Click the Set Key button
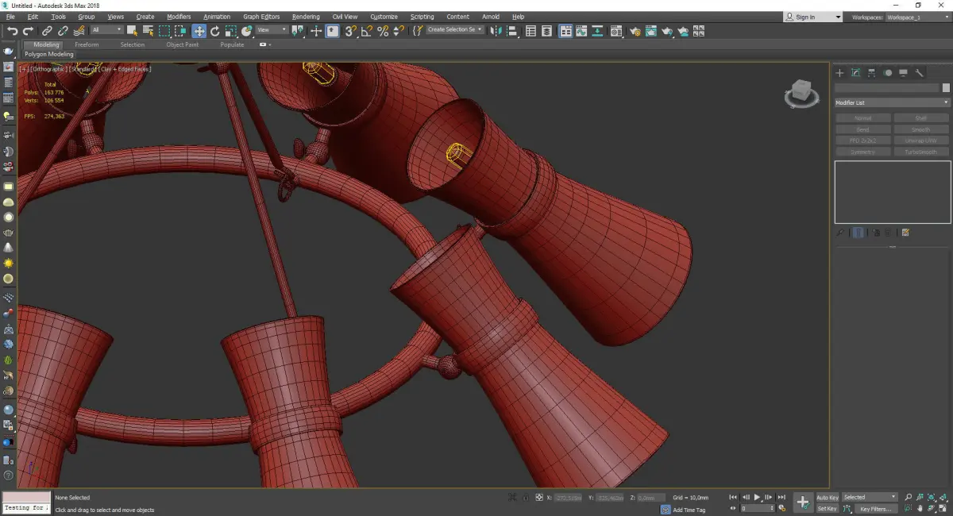This screenshot has width=953, height=516. 827,509
